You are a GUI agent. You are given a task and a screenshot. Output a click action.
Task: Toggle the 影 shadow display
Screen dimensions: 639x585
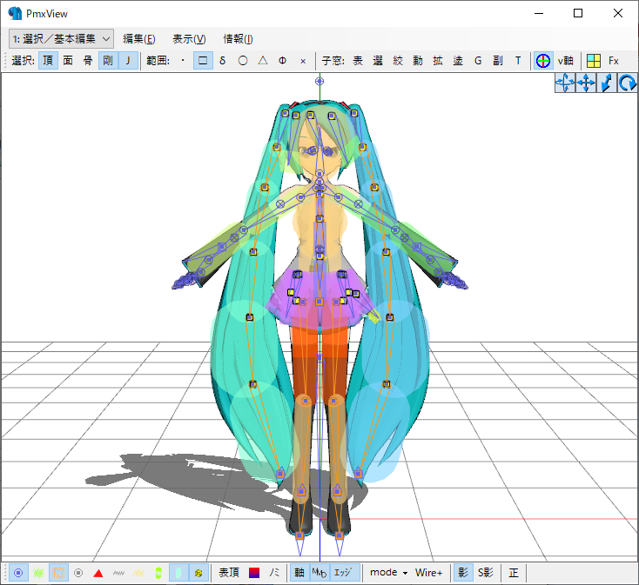[x=463, y=573]
